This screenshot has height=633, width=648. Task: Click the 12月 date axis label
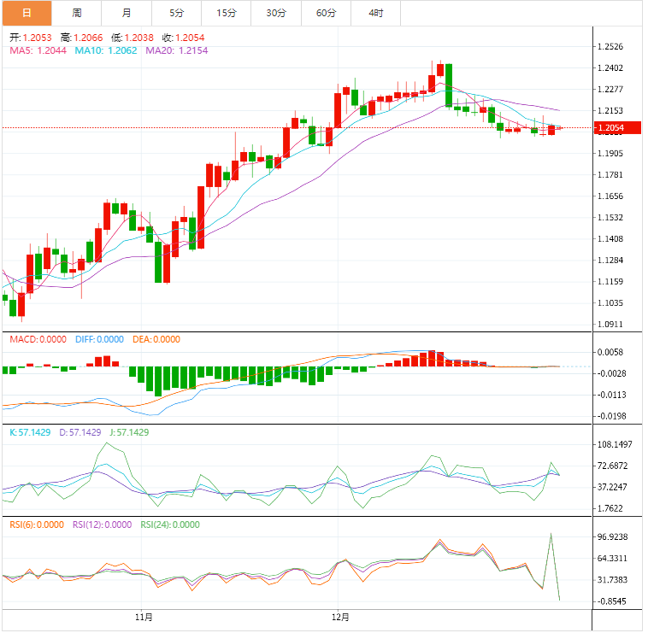339,617
